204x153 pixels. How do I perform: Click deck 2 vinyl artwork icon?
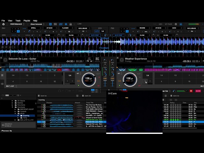(x=122, y=60)
